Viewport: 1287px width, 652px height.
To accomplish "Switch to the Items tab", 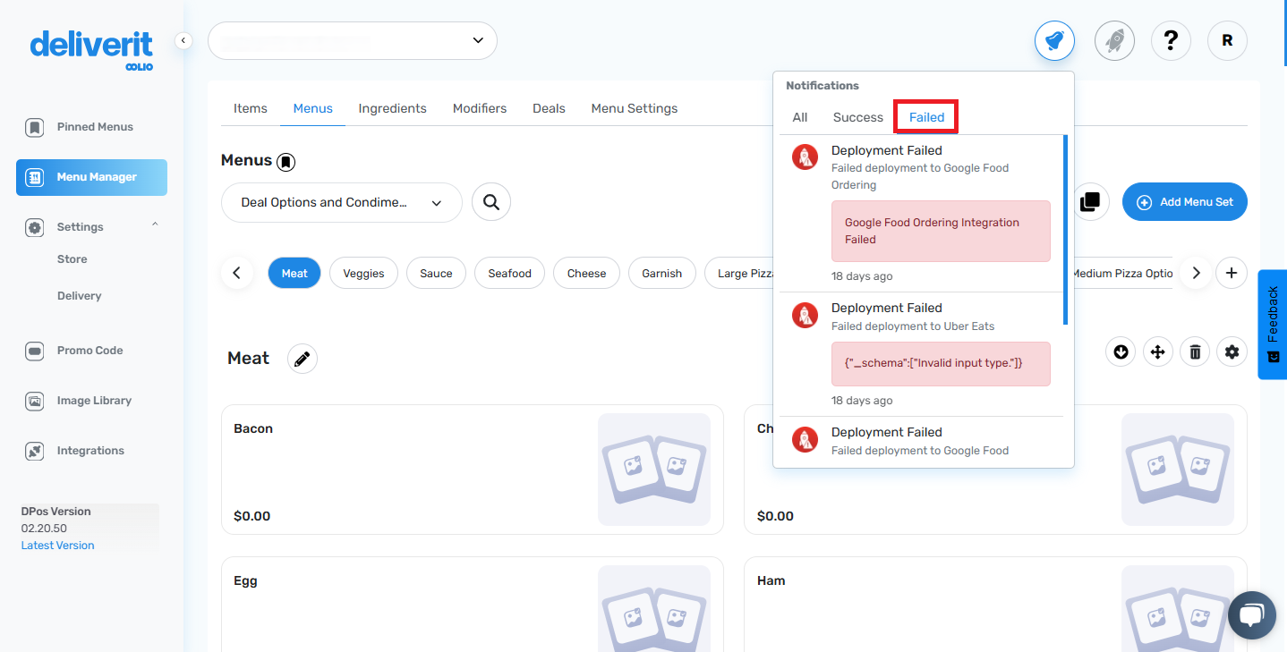I will [251, 108].
